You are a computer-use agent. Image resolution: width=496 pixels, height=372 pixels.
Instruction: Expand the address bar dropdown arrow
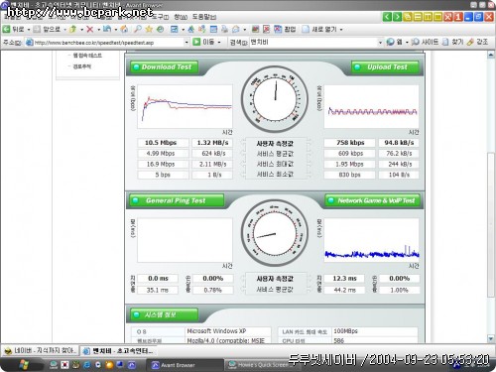tap(186, 43)
